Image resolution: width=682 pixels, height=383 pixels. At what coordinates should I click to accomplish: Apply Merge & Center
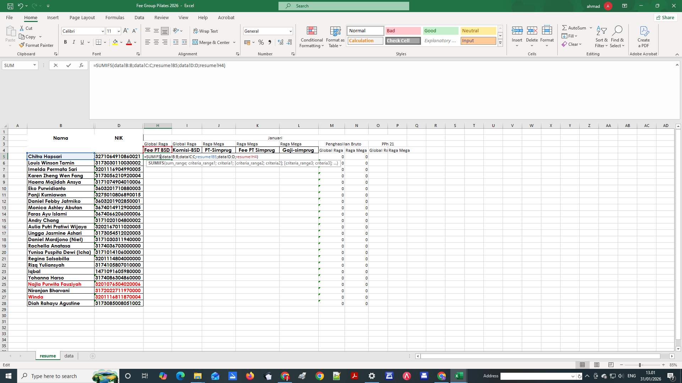pos(212,42)
